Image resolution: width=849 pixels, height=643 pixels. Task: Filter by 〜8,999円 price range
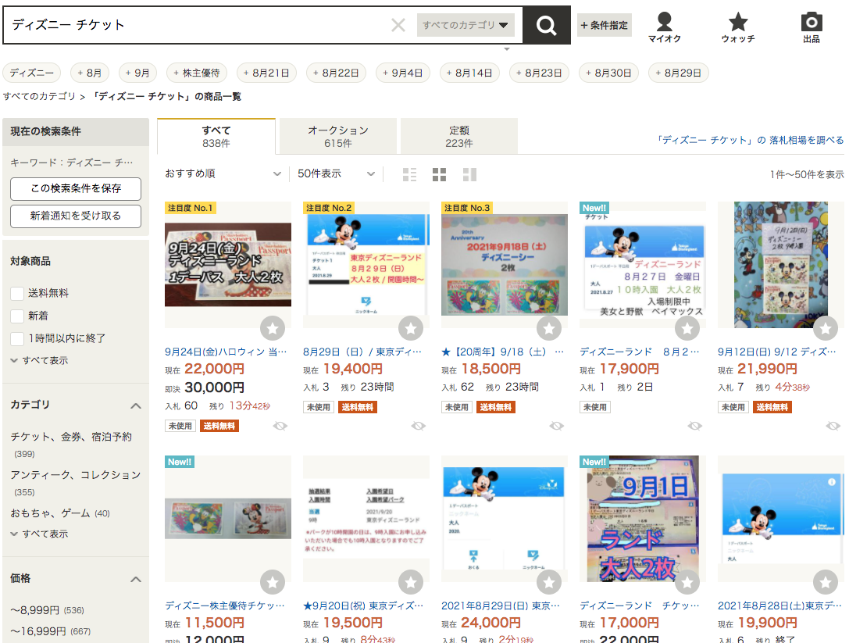(35, 610)
